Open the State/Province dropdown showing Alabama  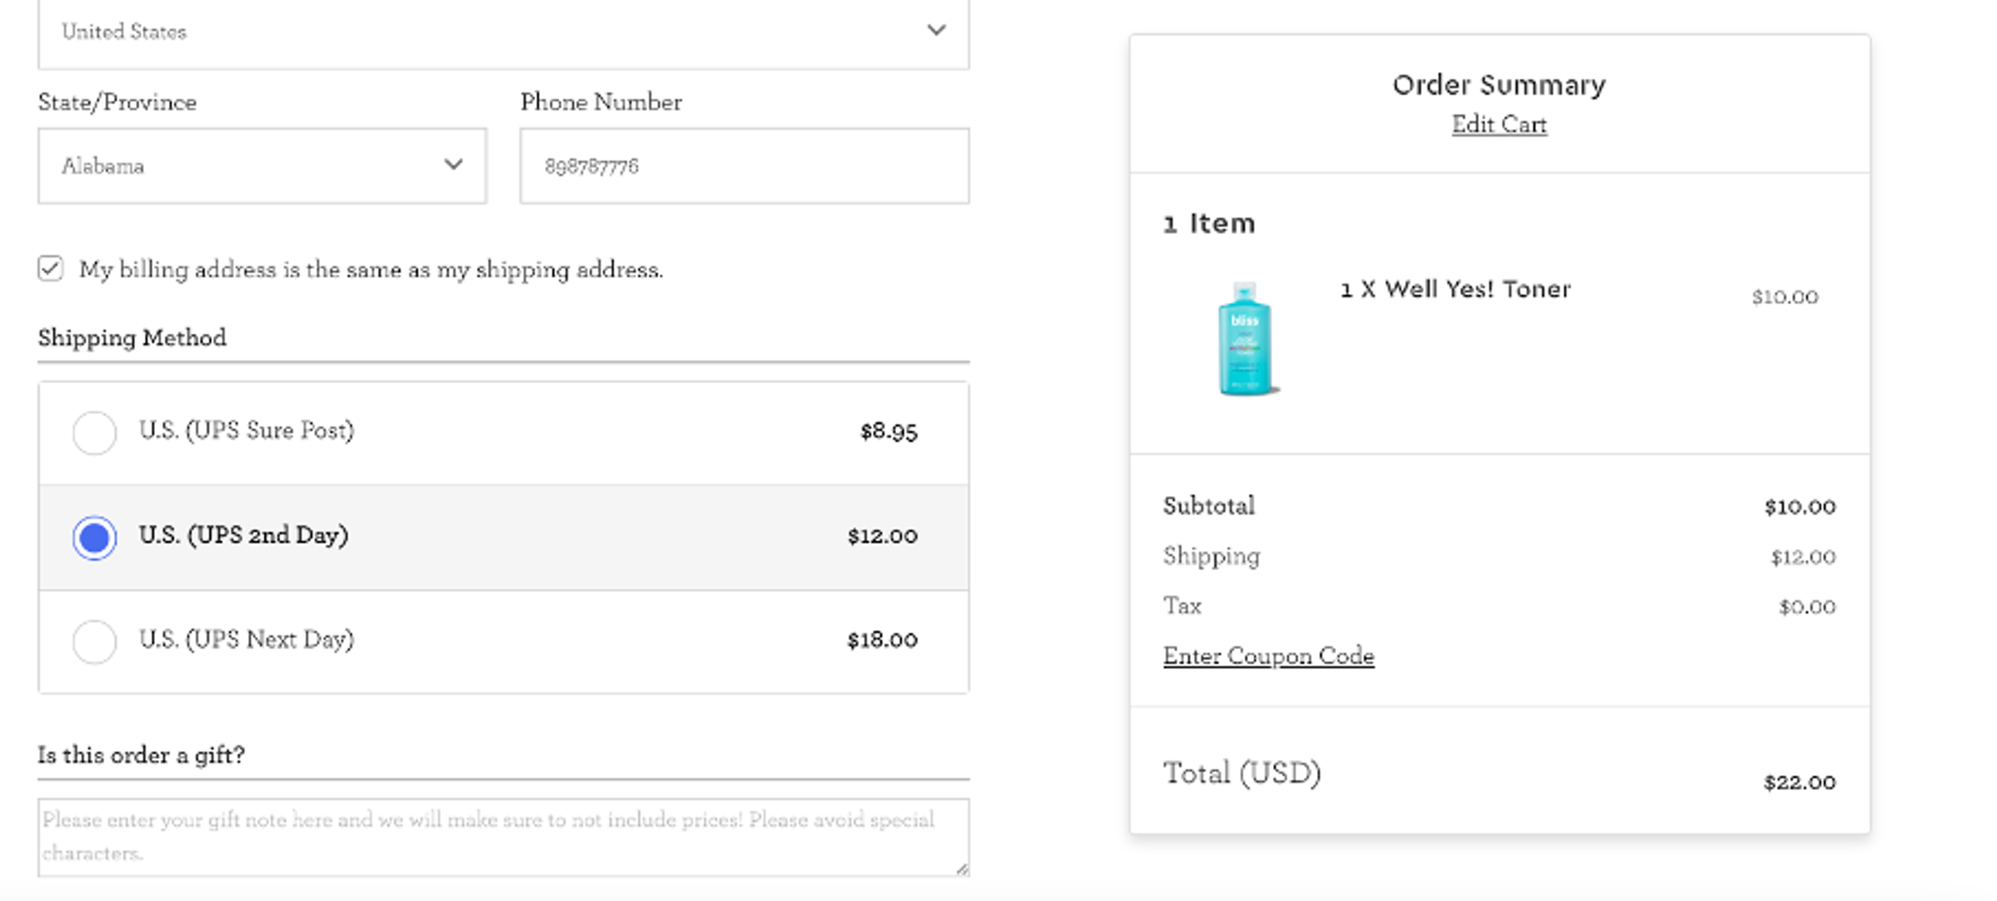(x=262, y=165)
